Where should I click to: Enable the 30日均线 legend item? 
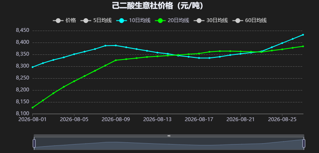coord(211,20)
